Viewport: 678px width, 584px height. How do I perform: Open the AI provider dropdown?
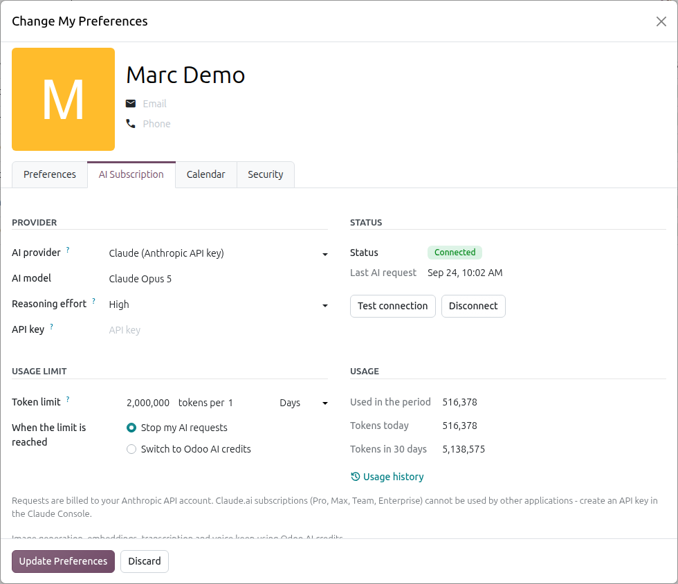tap(219, 253)
